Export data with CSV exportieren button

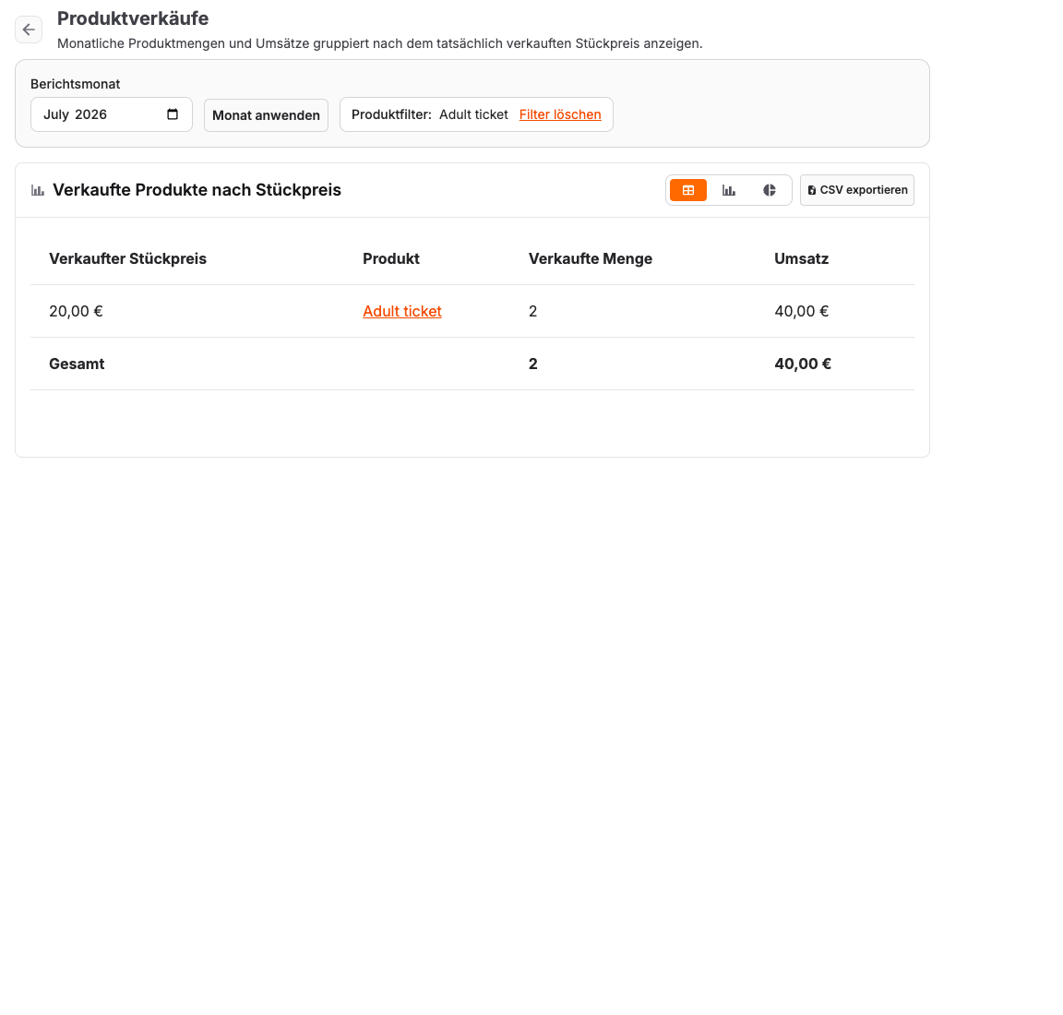pos(857,190)
